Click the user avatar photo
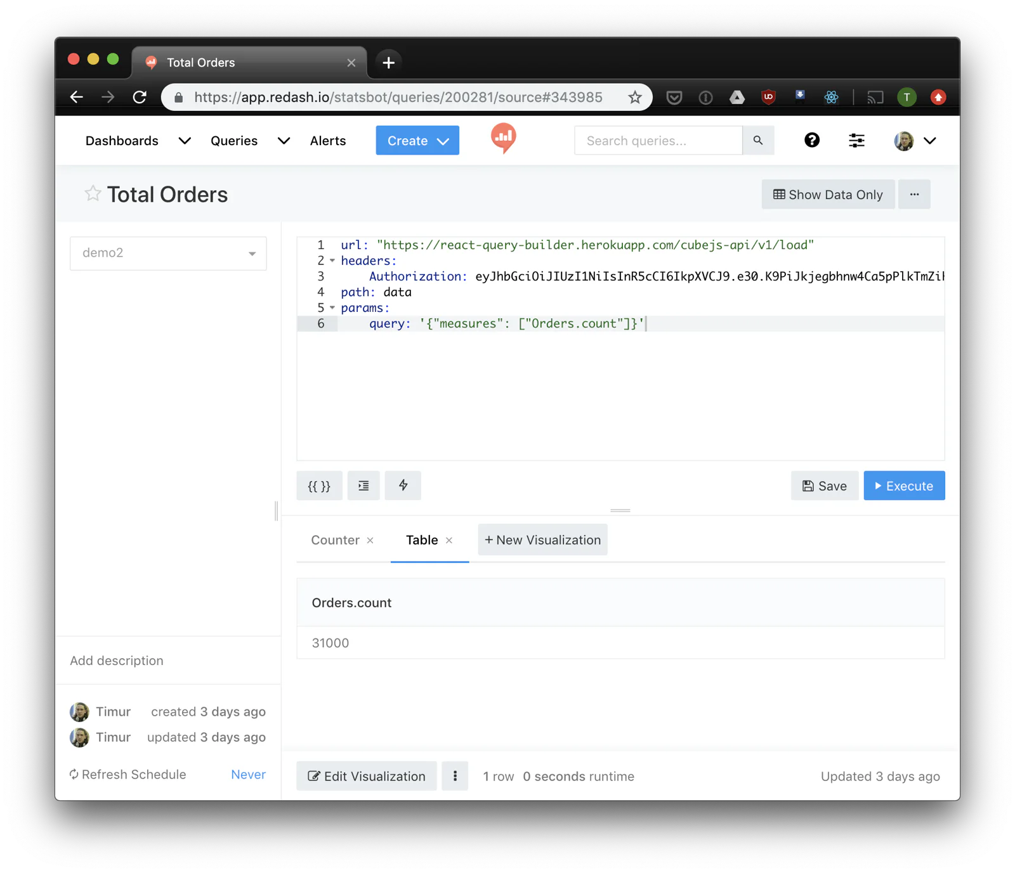Image resolution: width=1015 pixels, height=873 pixels. (902, 140)
